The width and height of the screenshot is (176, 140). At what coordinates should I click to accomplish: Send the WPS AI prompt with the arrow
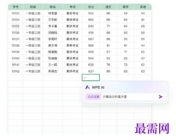(161, 97)
